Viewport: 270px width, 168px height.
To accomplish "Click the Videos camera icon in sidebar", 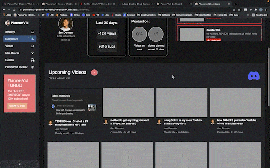I will [x=32, y=46].
